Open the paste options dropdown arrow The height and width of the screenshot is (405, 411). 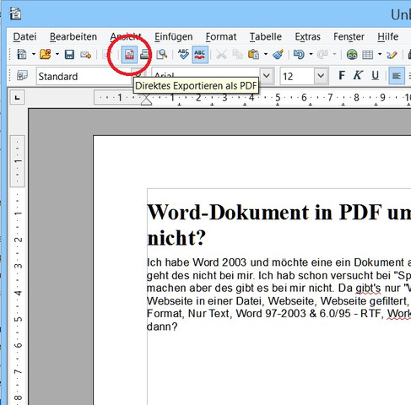coord(266,54)
